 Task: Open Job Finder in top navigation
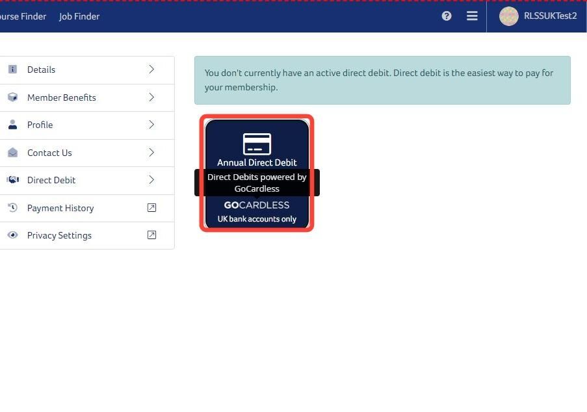point(79,16)
